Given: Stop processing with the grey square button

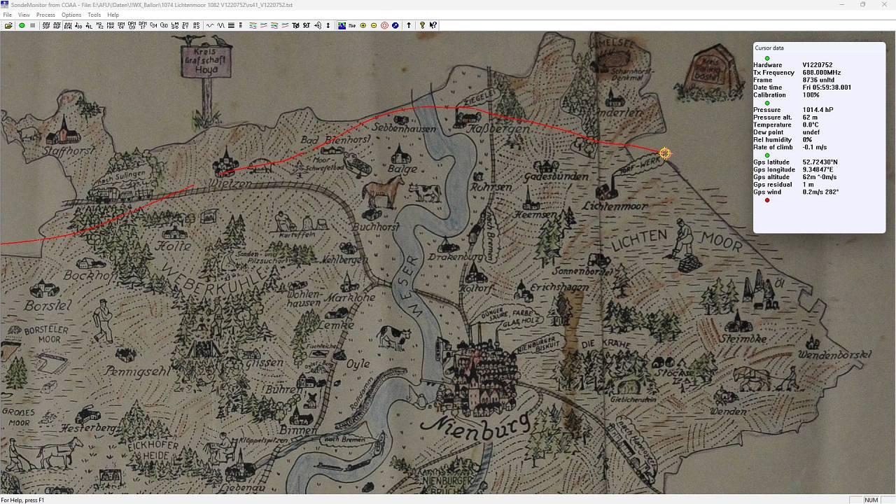Looking at the screenshot, I should tap(32, 25).
